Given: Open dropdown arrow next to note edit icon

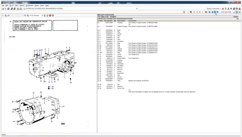Looking at the screenshot, I should point(186,12).
